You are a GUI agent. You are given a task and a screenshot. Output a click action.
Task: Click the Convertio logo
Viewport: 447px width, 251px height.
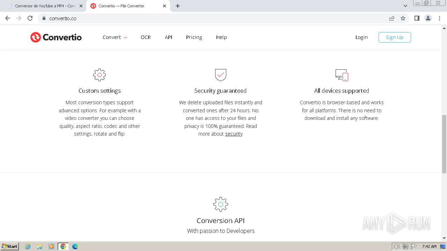coord(56,37)
